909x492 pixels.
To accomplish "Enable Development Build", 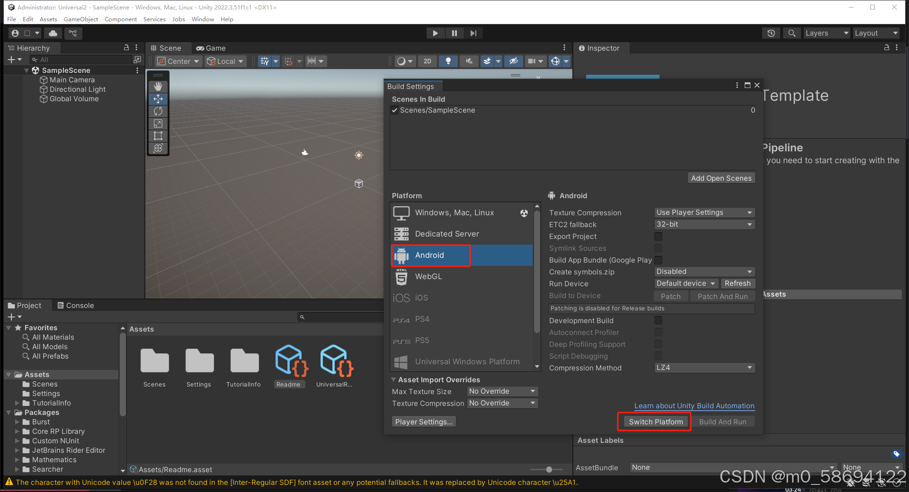I will click(x=658, y=320).
